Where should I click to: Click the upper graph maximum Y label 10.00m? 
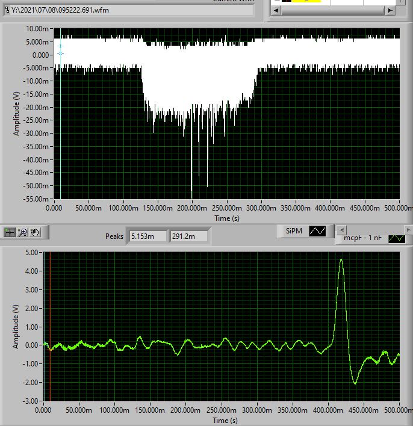pyautogui.click(x=37, y=28)
